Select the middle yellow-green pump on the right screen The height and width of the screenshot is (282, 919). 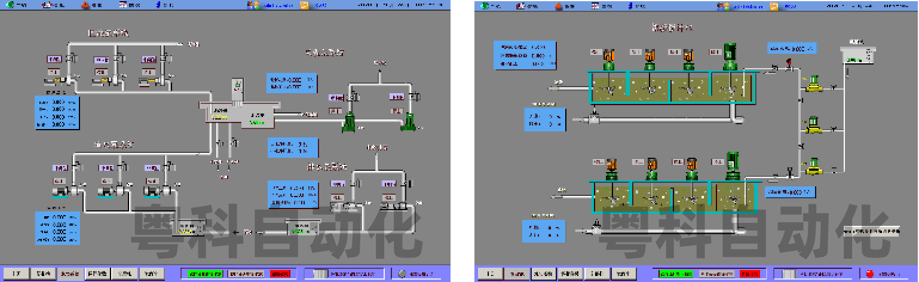click(x=813, y=126)
